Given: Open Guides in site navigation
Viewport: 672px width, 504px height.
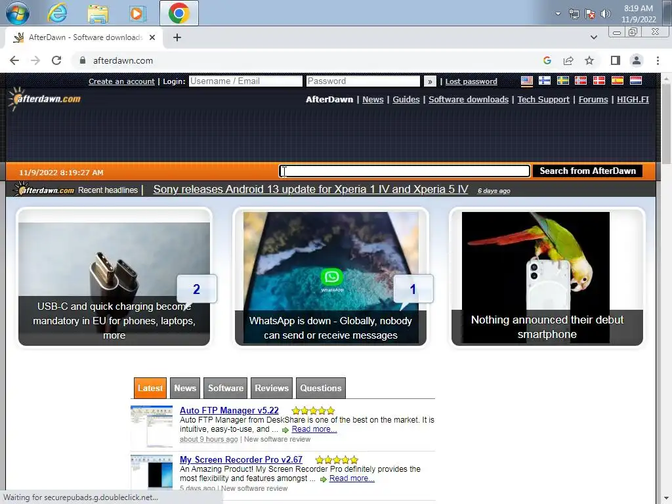Looking at the screenshot, I should tap(406, 100).
